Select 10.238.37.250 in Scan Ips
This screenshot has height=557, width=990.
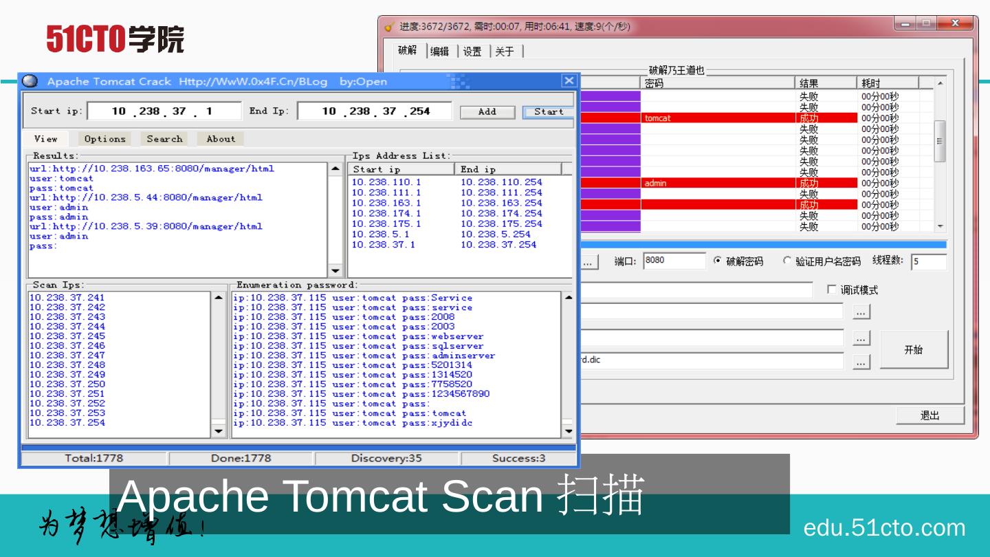pyautogui.click(x=67, y=384)
